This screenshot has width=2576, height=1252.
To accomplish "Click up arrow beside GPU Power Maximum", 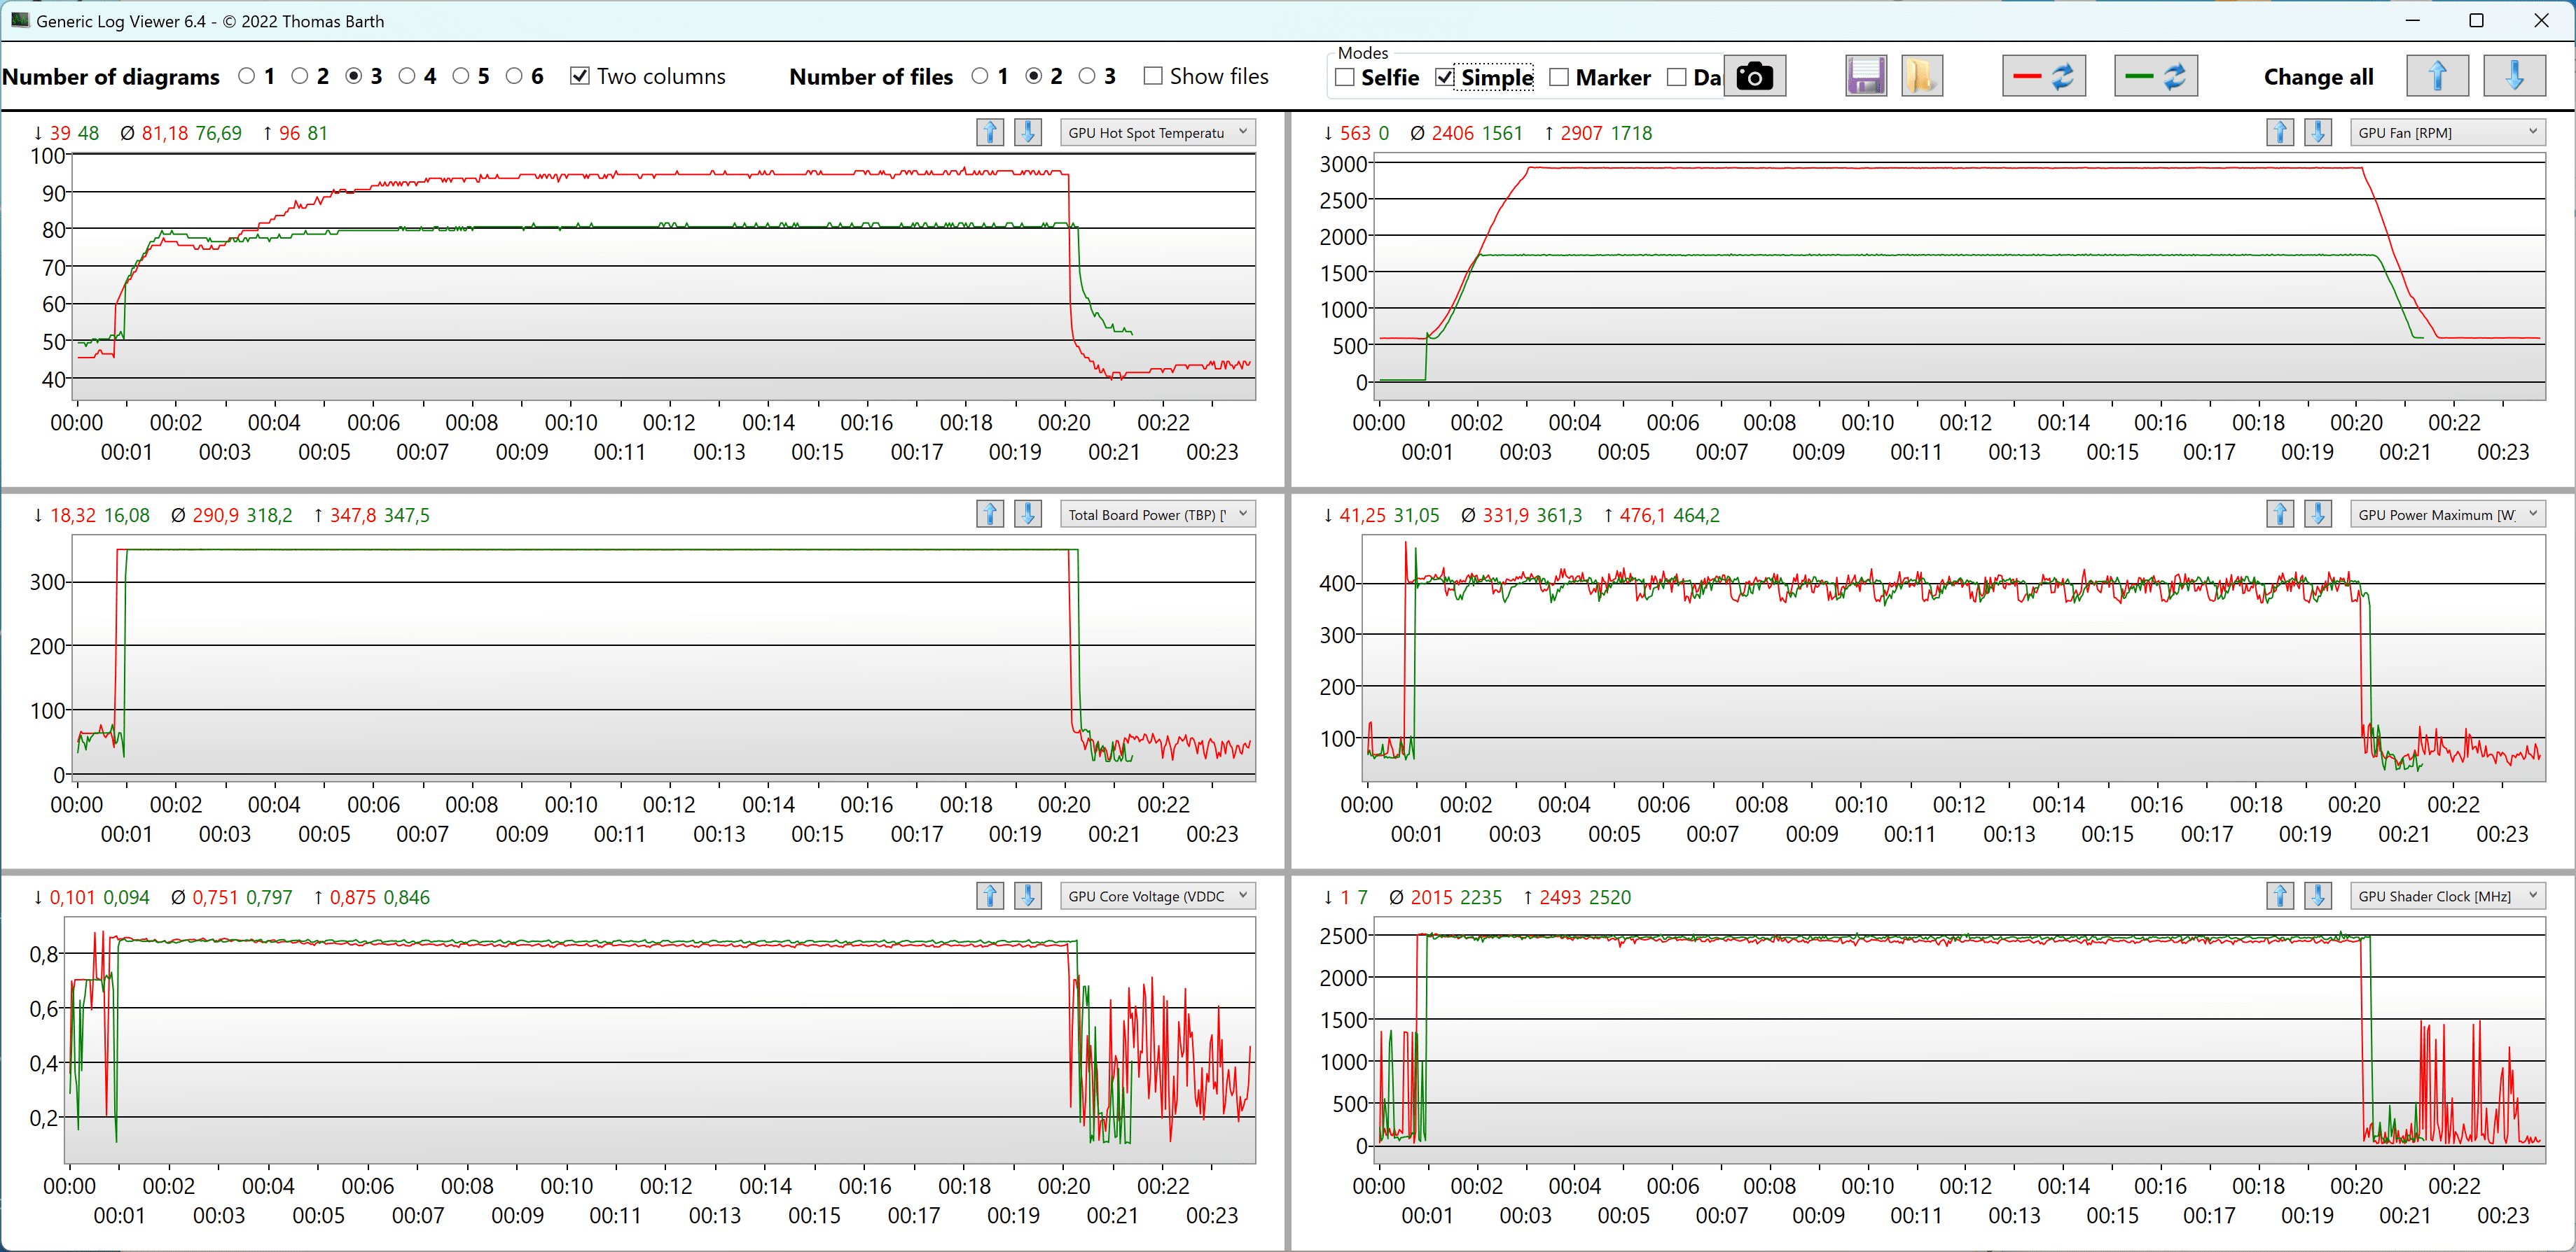I will (x=2280, y=514).
